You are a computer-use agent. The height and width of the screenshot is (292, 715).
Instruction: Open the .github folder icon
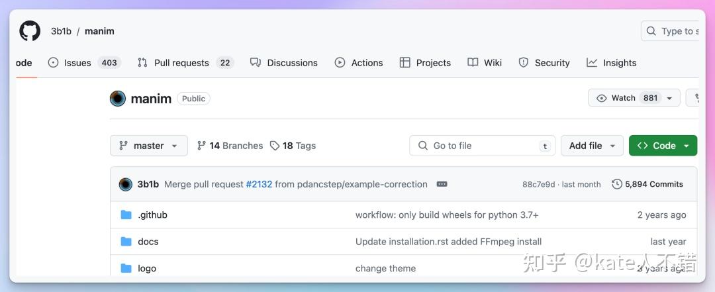click(126, 215)
